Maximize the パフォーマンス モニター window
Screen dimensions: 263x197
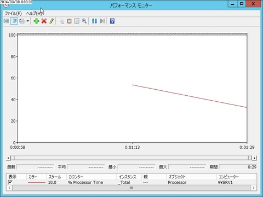coord(242,4)
